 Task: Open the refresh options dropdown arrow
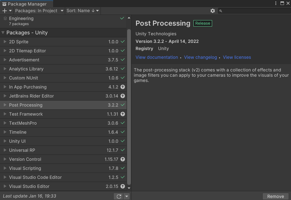(x=127, y=196)
